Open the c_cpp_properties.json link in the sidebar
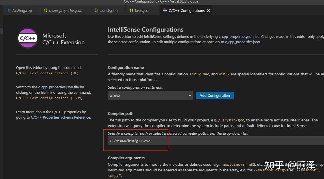 point(55,87)
